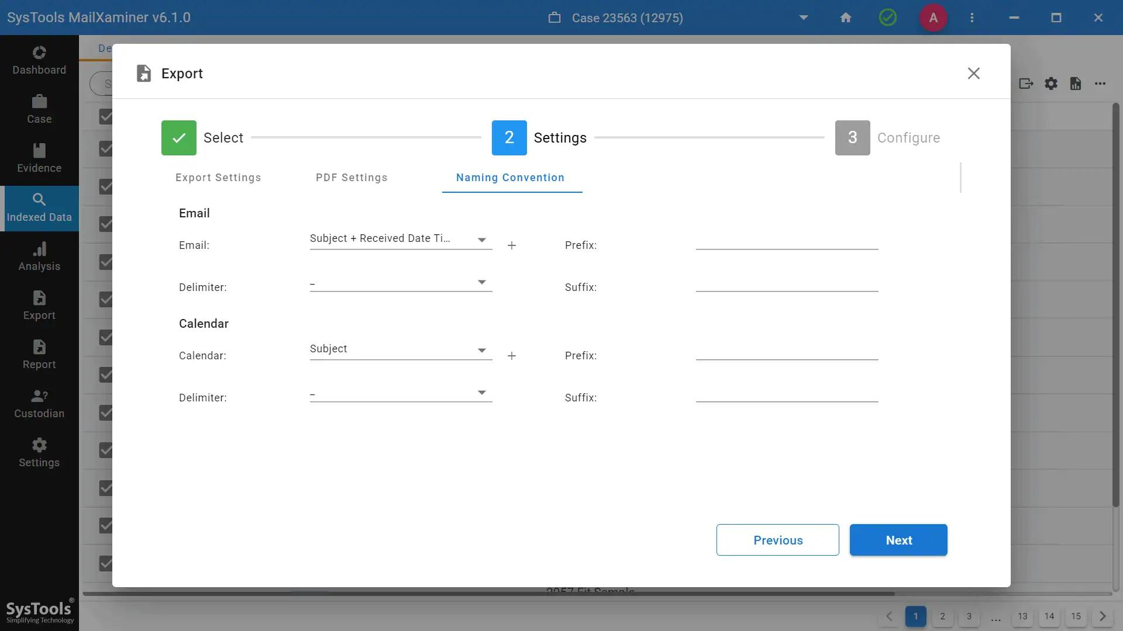The image size is (1123, 631).
Task: Open the Dashboard sidebar icon
Action: 39,61
